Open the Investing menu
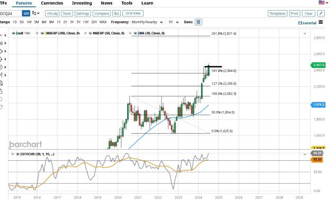 point(82,3)
